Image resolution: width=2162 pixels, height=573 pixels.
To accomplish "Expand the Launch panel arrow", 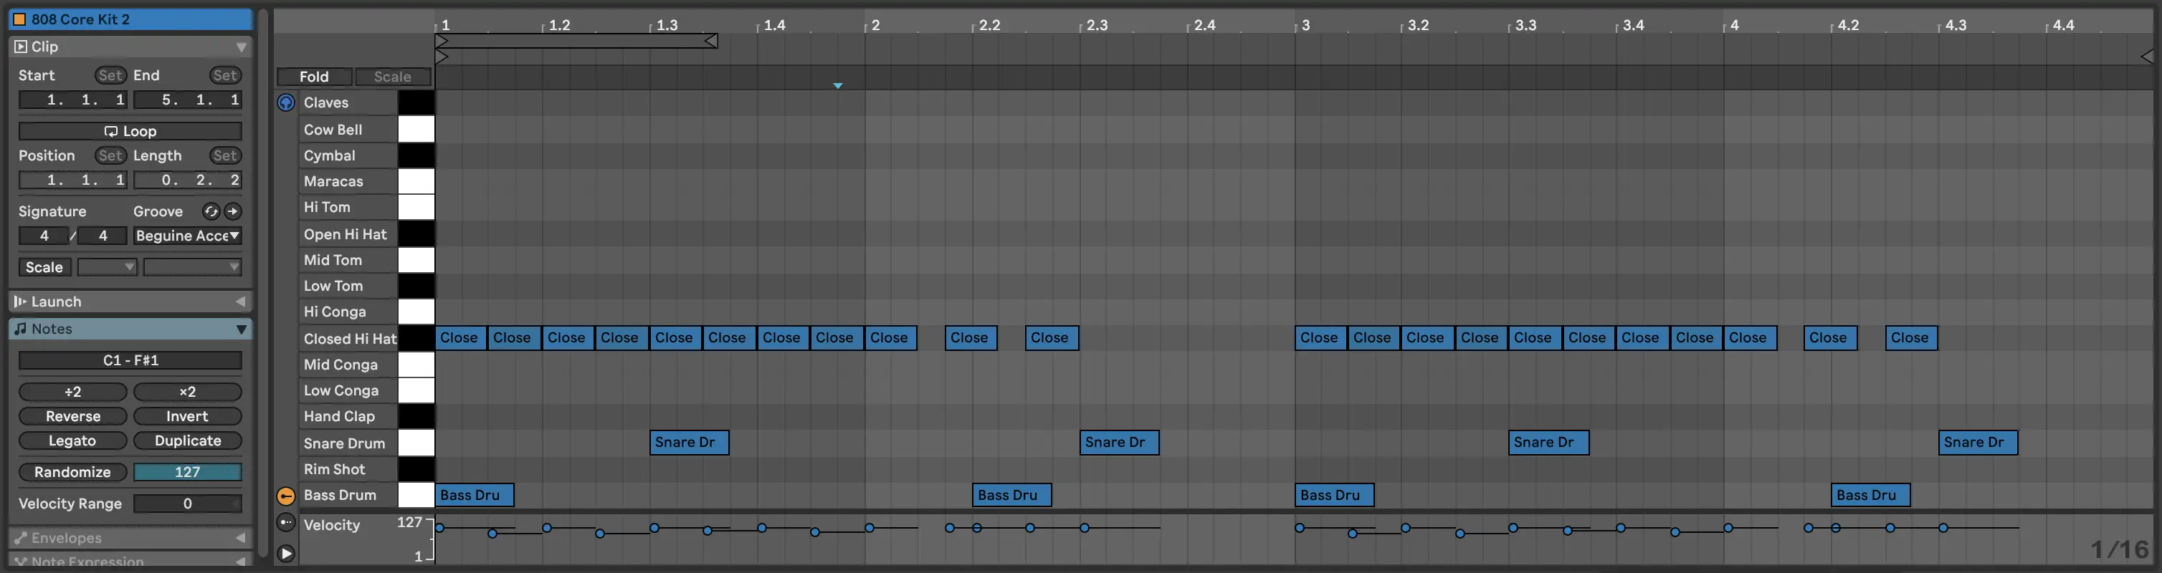I will (241, 301).
